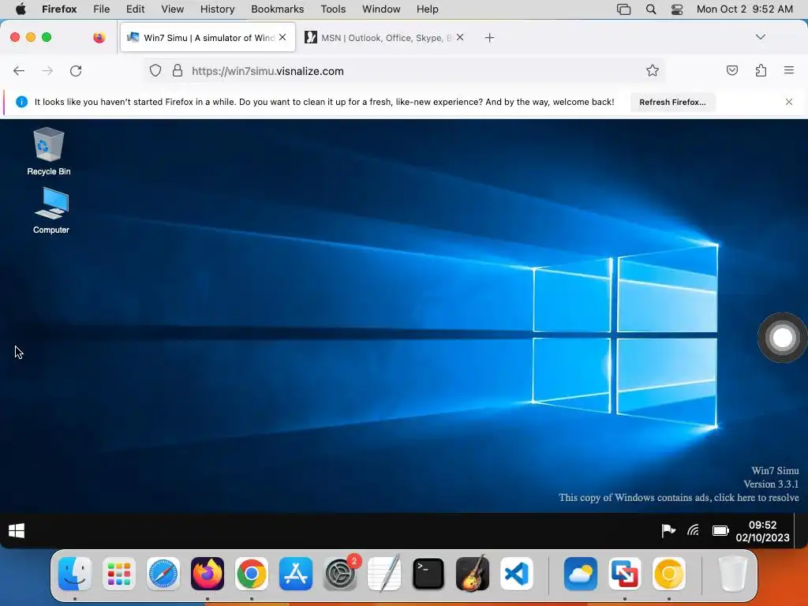The width and height of the screenshot is (808, 606).
Task: Open the Wi-Fi network tray icon
Action: click(694, 530)
